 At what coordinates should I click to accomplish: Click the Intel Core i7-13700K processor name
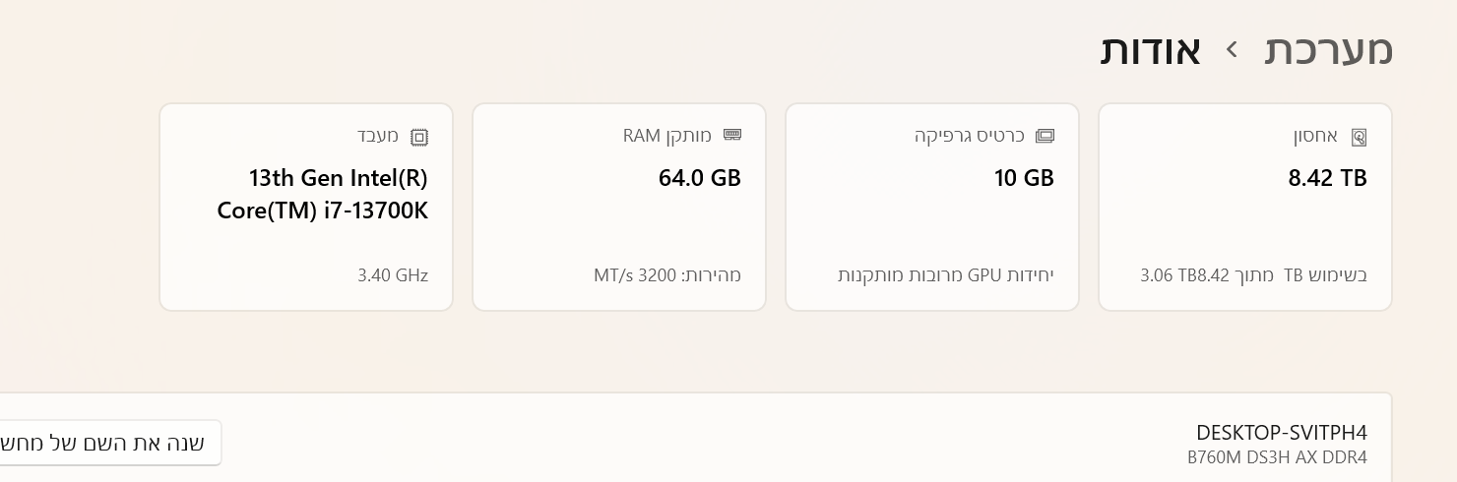click(323, 194)
